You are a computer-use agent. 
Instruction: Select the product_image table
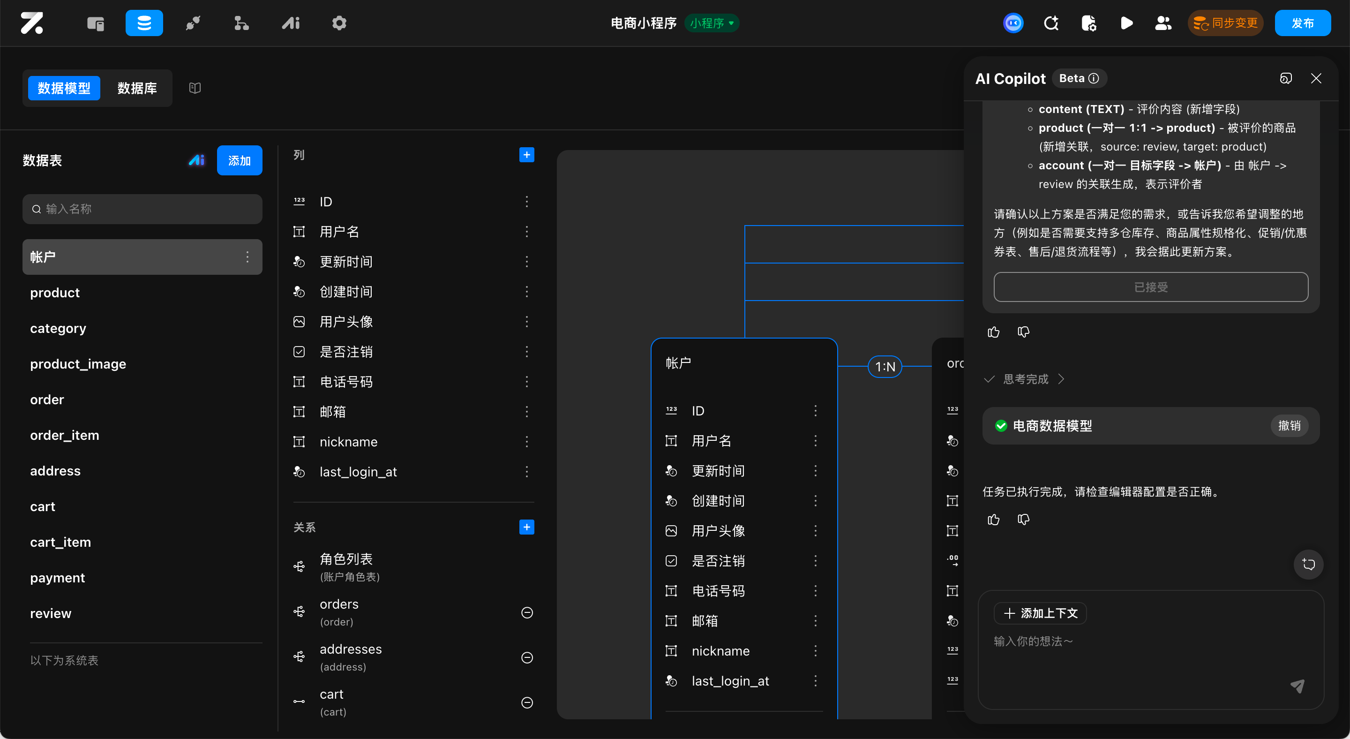142,364
